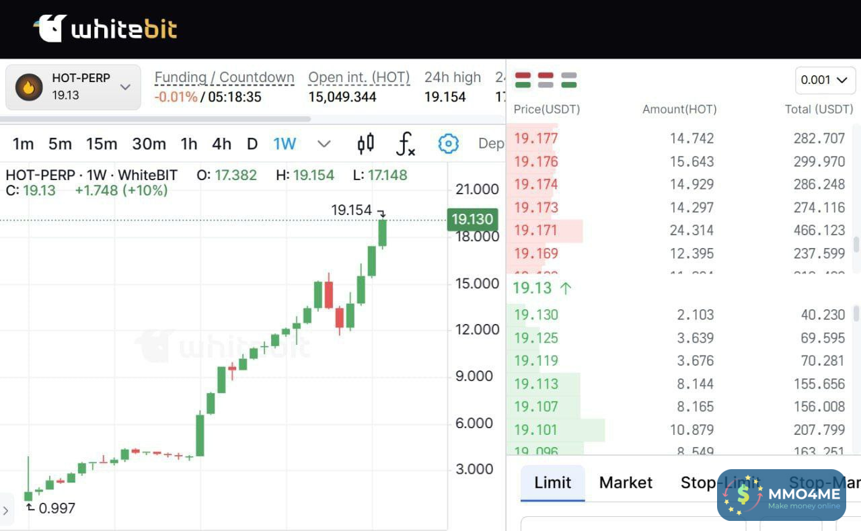Switch to the Market order tab

point(626,483)
